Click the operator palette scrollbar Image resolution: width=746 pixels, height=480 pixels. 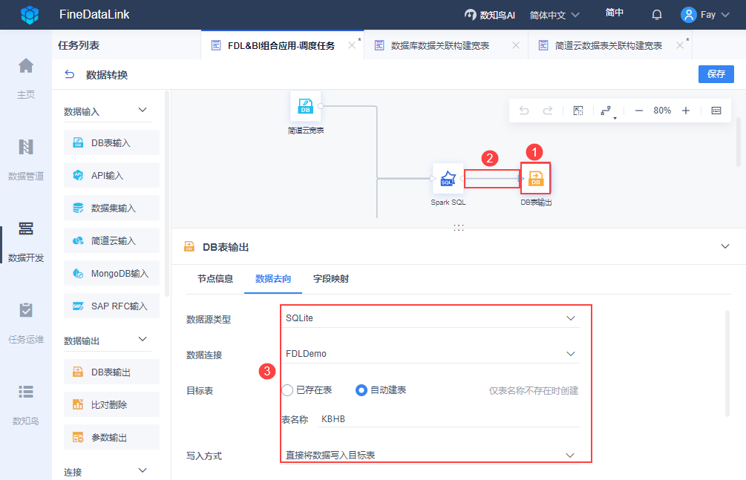(x=166, y=194)
